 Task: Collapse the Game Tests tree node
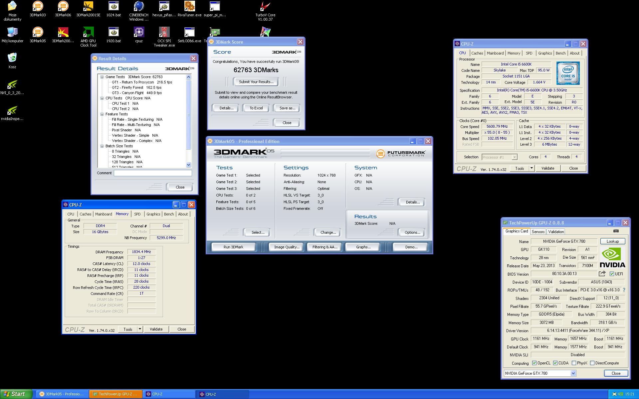pyautogui.click(x=102, y=77)
